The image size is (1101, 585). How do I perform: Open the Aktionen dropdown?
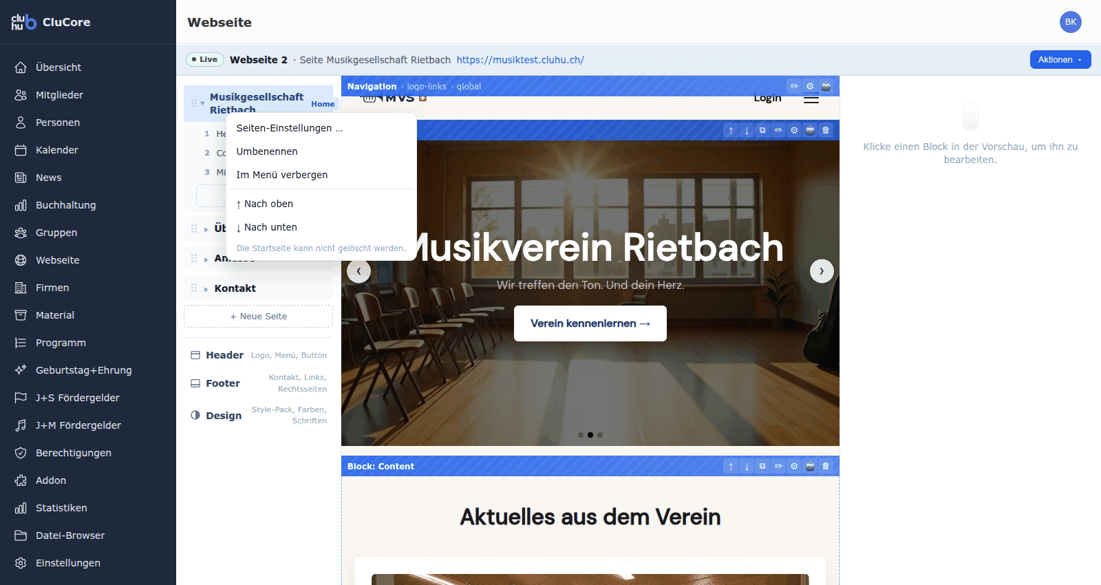[x=1060, y=60]
